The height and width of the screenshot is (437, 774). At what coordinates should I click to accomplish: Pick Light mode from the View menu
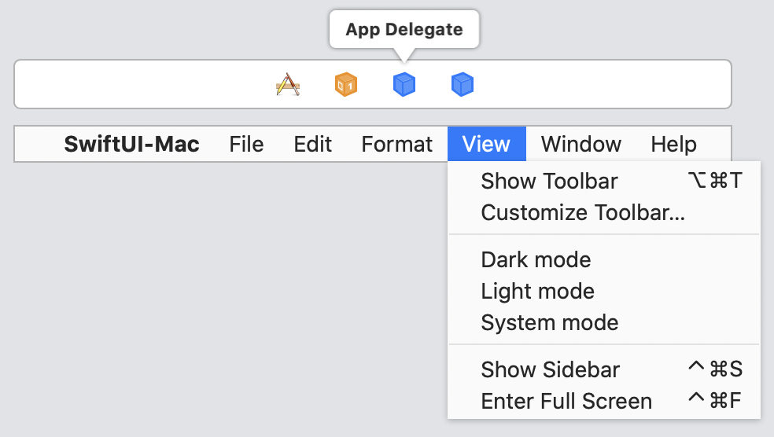[537, 292]
